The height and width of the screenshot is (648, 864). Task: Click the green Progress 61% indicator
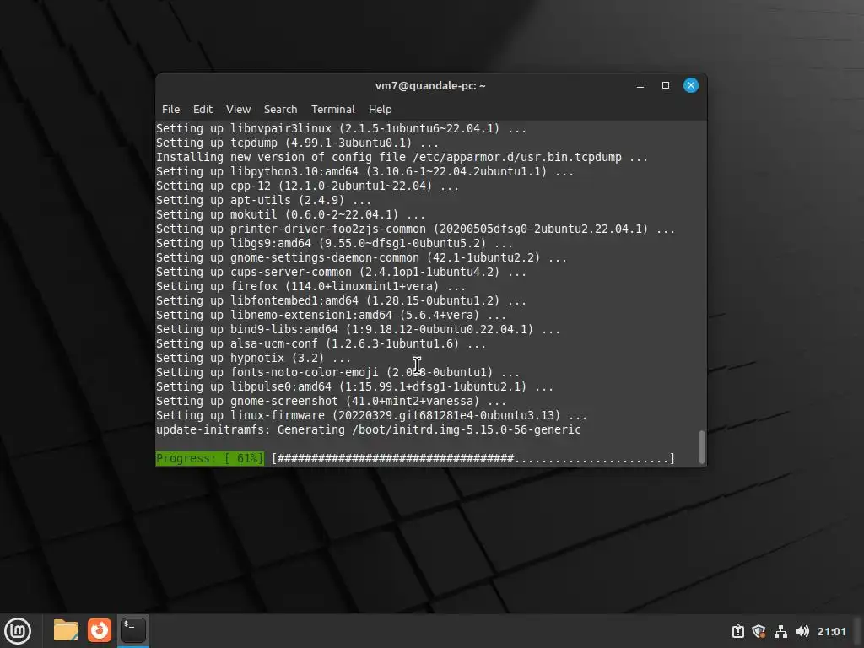pos(210,458)
